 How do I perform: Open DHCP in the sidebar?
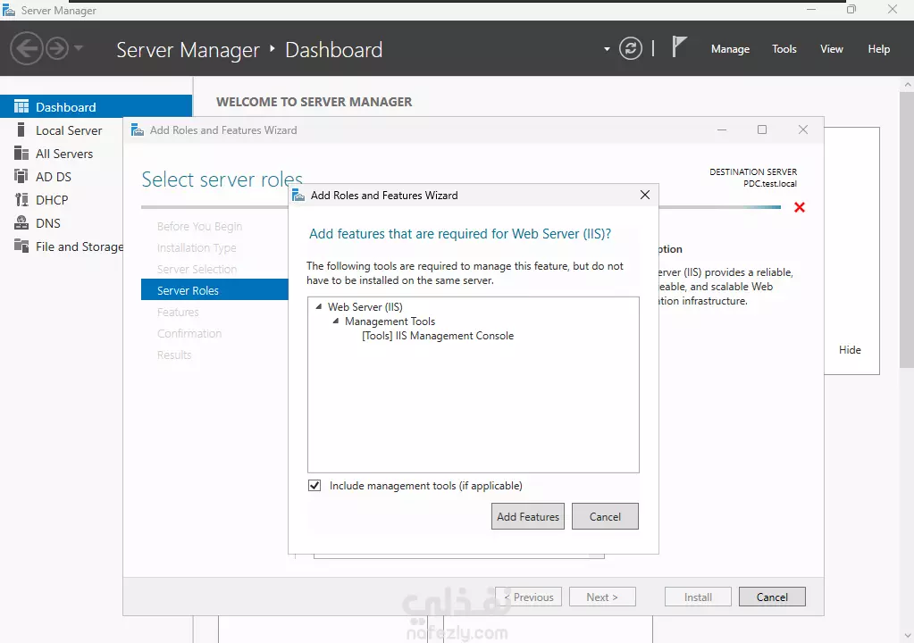click(x=52, y=200)
